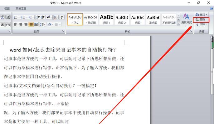
Task: Open Font group dialog launcher
Action: 9,31
